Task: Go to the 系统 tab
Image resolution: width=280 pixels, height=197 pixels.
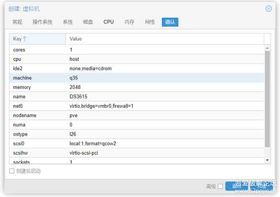Action: pyautogui.click(x=68, y=22)
